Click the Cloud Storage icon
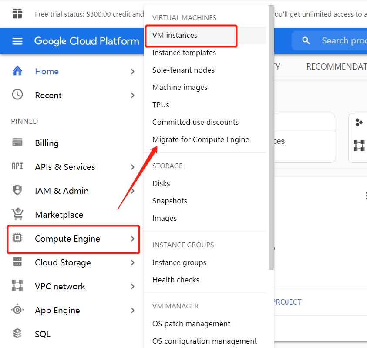This screenshot has height=348, width=367. point(17,262)
